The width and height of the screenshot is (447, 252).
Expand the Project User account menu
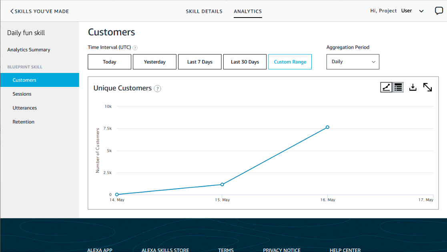tap(421, 11)
